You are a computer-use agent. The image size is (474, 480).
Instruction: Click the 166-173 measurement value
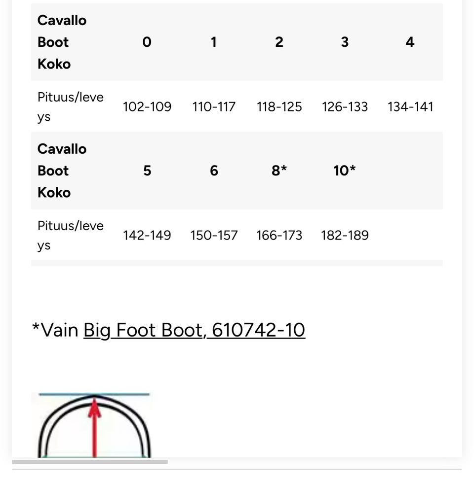click(279, 236)
